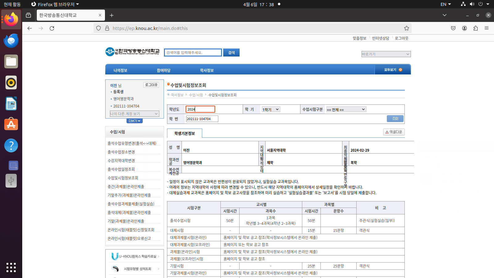Open the Firefox extensions icon
This screenshot has width=494, height=278.
click(475, 28)
